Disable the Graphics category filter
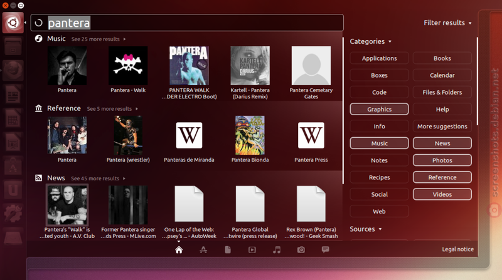Viewport: 502px width, 280px height. pos(380,110)
